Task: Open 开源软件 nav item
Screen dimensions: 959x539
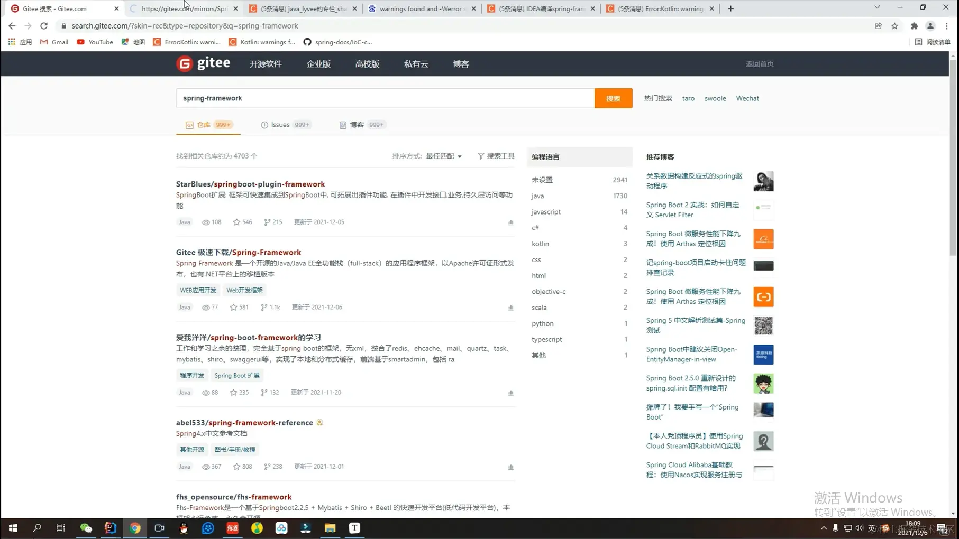Action: coord(266,64)
